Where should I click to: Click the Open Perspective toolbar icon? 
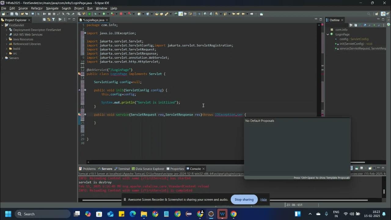(x=377, y=14)
